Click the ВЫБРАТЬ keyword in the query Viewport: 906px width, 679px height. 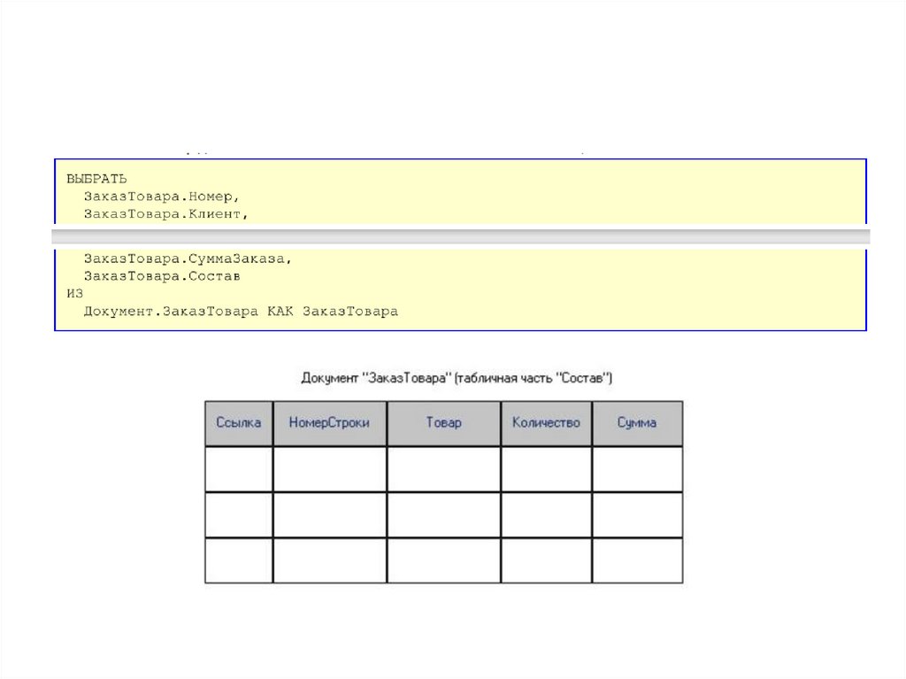point(96,179)
